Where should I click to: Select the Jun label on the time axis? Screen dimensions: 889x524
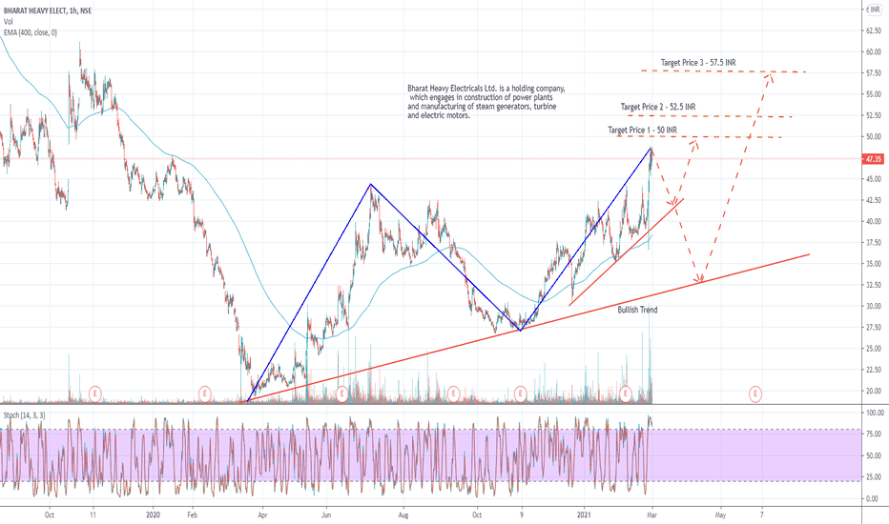(326, 514)
